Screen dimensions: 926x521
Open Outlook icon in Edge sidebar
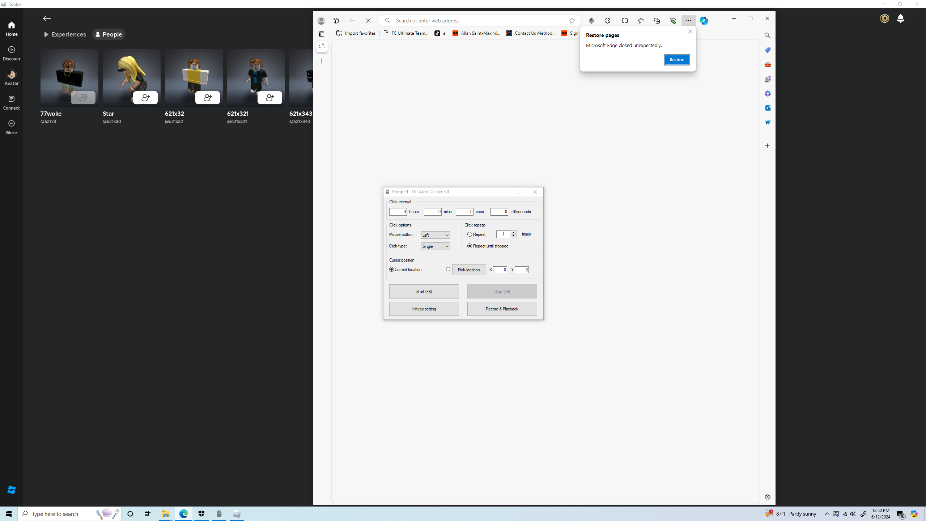click(767, 108)
